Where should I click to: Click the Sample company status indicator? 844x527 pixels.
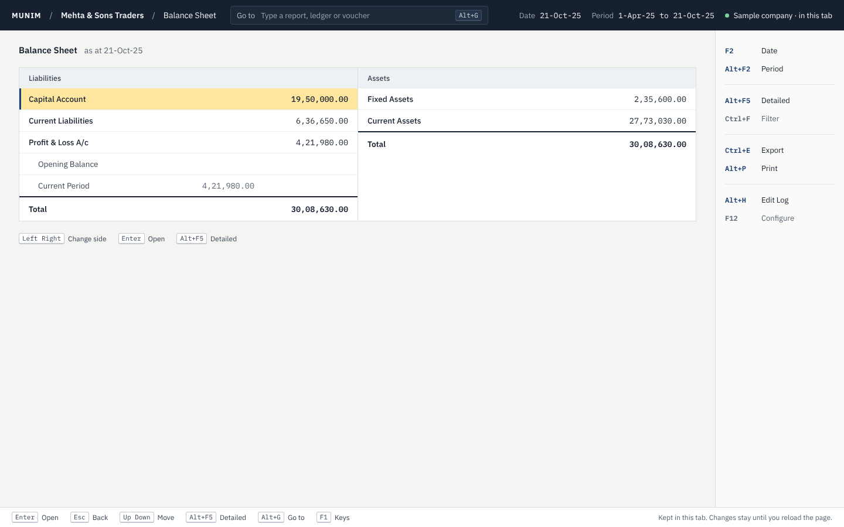(x=778, y=15)
